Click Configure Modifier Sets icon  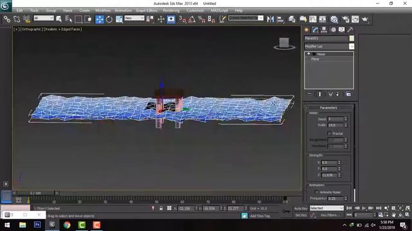[348, 94]
